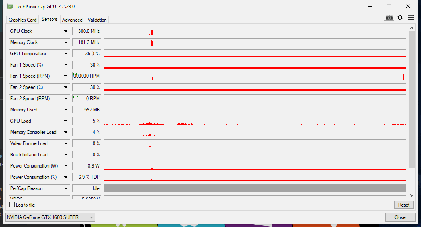Click the 35.0 °C temperature value
Viewport: 421px width, 227px height.
point(87,54)
